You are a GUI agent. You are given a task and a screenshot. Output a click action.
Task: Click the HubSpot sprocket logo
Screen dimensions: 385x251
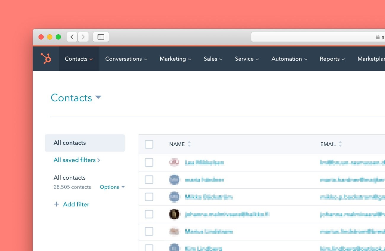(x=46, y=59)
